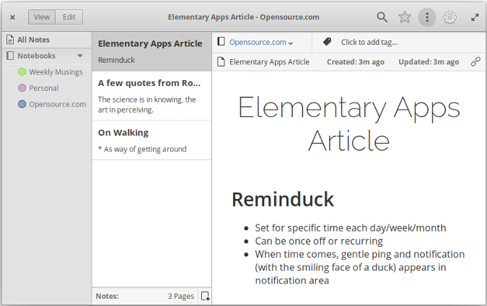487x306 pixels.
Task: Switch to Edit mode
Action: coord(69,17)
